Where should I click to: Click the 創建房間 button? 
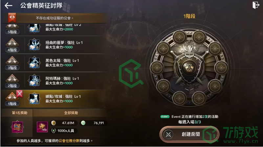tap(189, 134)
